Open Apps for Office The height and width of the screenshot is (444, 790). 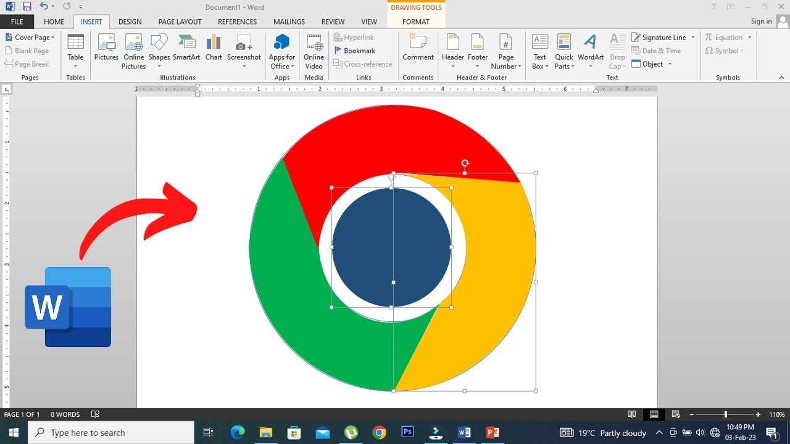click(282, 52)
